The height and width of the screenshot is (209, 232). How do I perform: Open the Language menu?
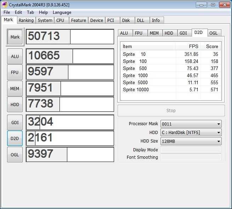coord(62,12)
